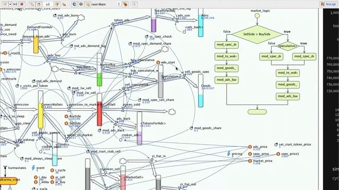
Task: Select the ar_sell variable icon
Action: [x=52, y=177]
